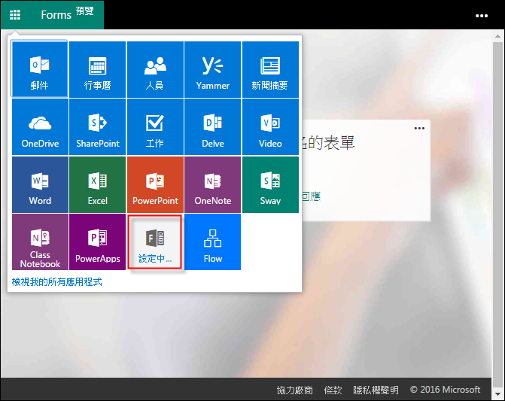Open the form card titled 的表單
505x401 pixels.
[x=367, y=171]
